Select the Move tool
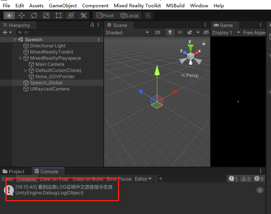The height and width of the screenshot is (214, 271). tap(22, 15)
